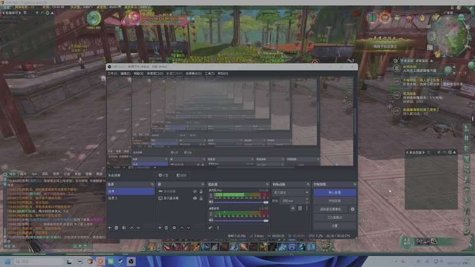Toggle lock on game capture source
475x267 pixels.
pyautogui.click(x=201, y=191)
